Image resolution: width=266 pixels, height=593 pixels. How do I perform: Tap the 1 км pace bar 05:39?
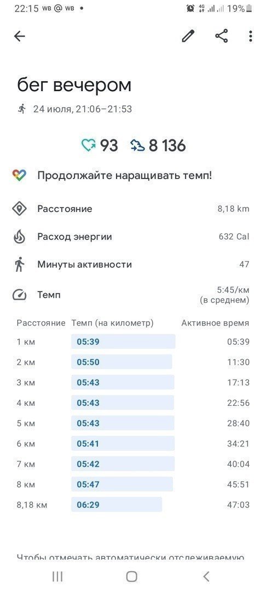[x=123, y=342]
